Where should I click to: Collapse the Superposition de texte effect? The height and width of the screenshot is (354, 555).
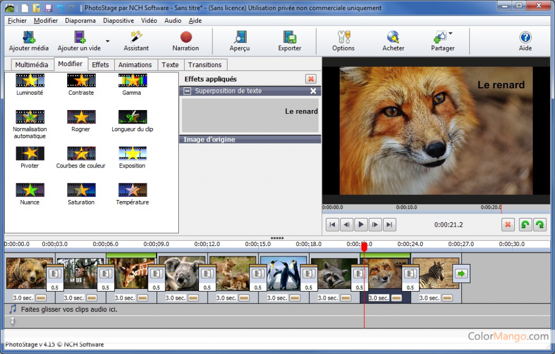point(187,91)
